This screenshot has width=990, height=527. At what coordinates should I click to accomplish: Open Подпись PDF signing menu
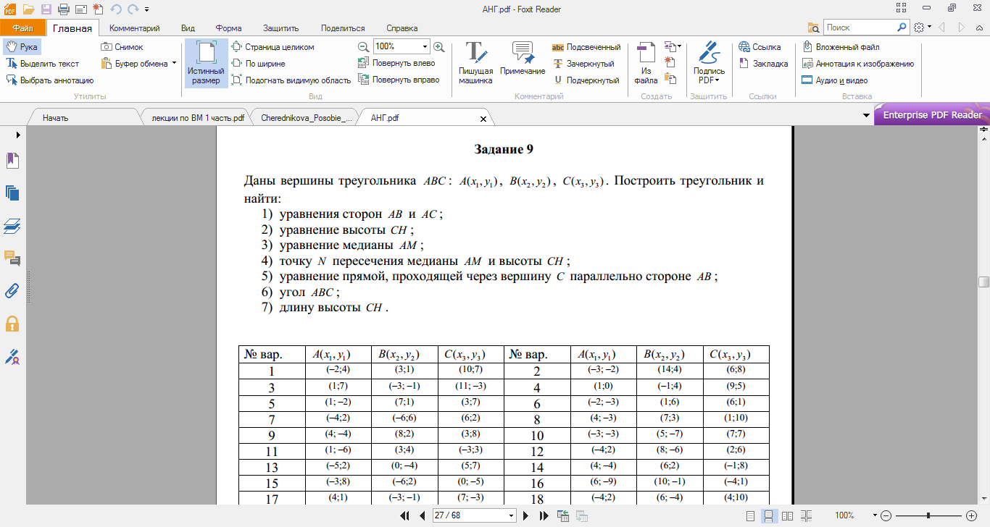pos(709,64)
